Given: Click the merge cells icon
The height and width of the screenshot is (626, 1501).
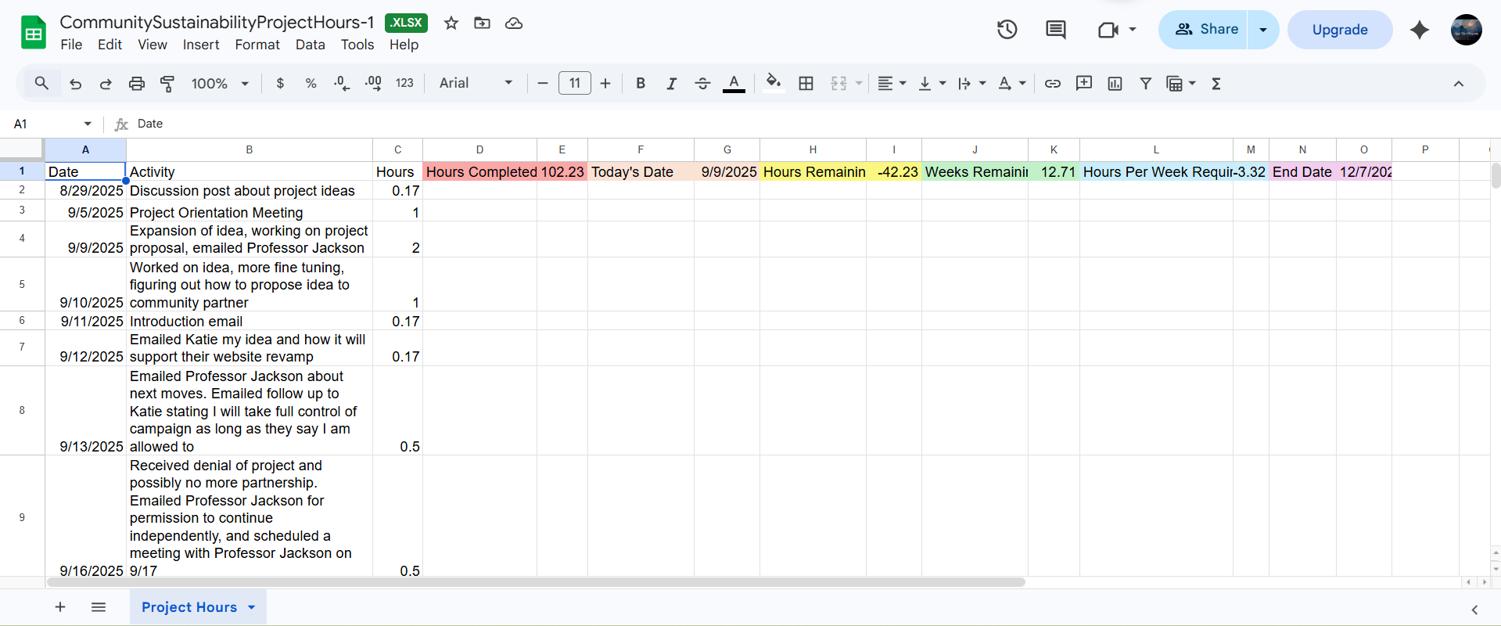Looking at the screenshot, I should click(x=838, y=84).
